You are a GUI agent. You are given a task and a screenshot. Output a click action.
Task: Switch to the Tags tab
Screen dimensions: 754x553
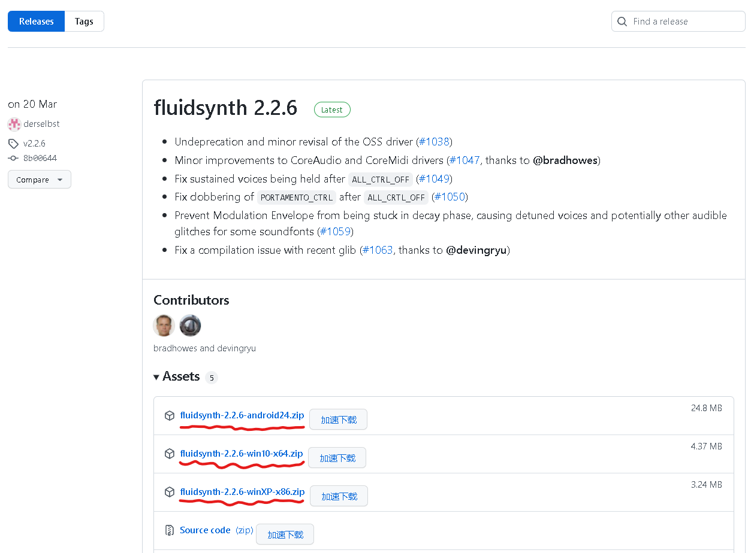[x=84, y=22]
